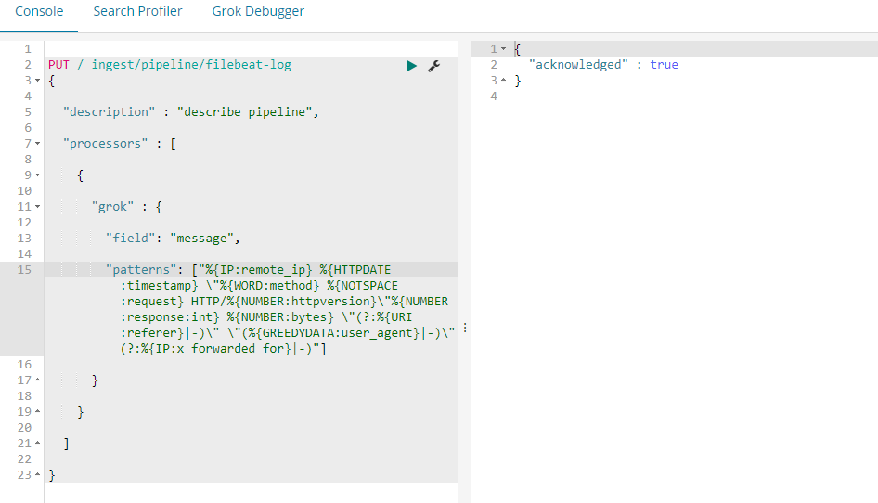The height and width of the screenshot is (503, 878).
Task: Click the fold marker at editor line 21
Action: pyautogui.click(x=37, y=444)
